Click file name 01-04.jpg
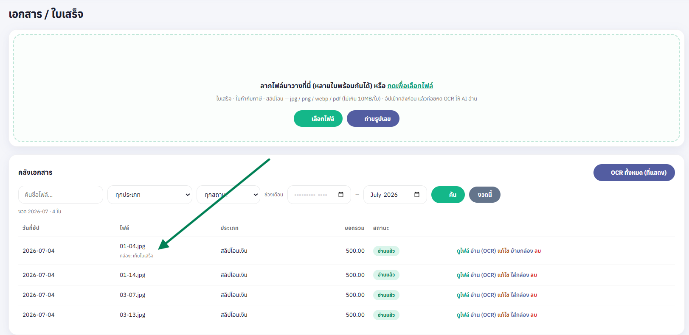Image resolution: width=689 pixels, height=335 pixels. (x=132, y=246)
